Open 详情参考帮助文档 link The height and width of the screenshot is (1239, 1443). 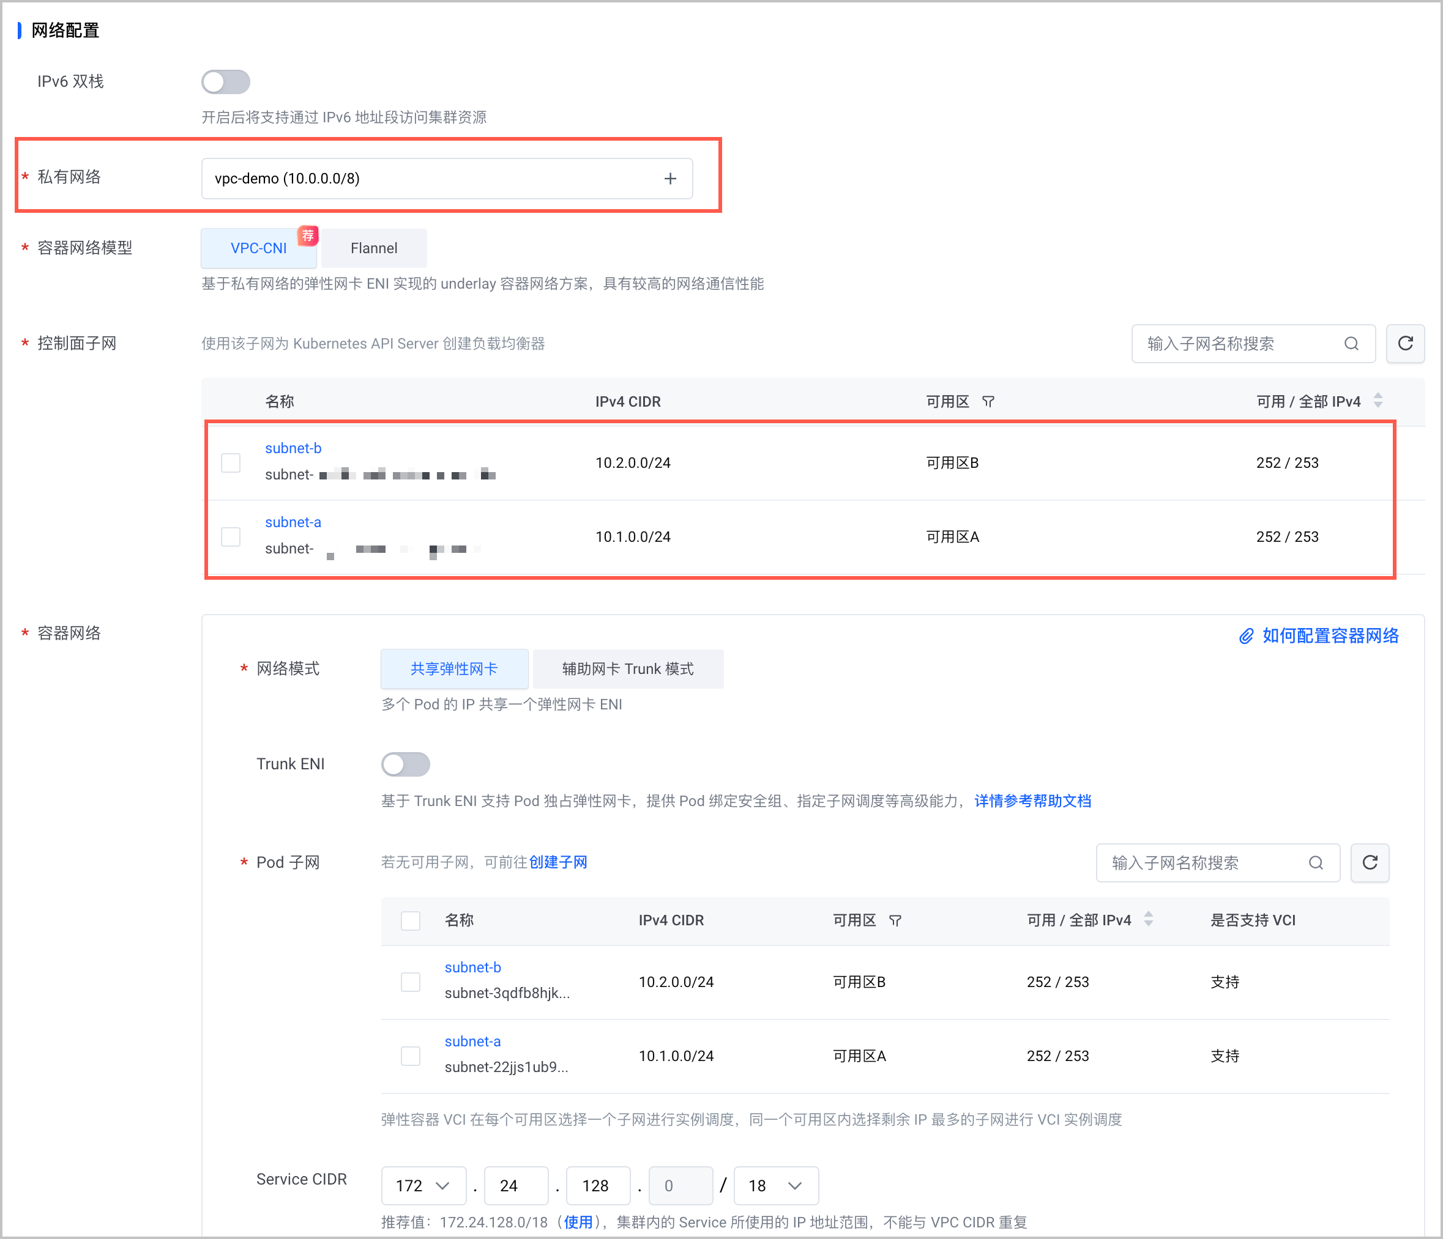point(1032,801)
